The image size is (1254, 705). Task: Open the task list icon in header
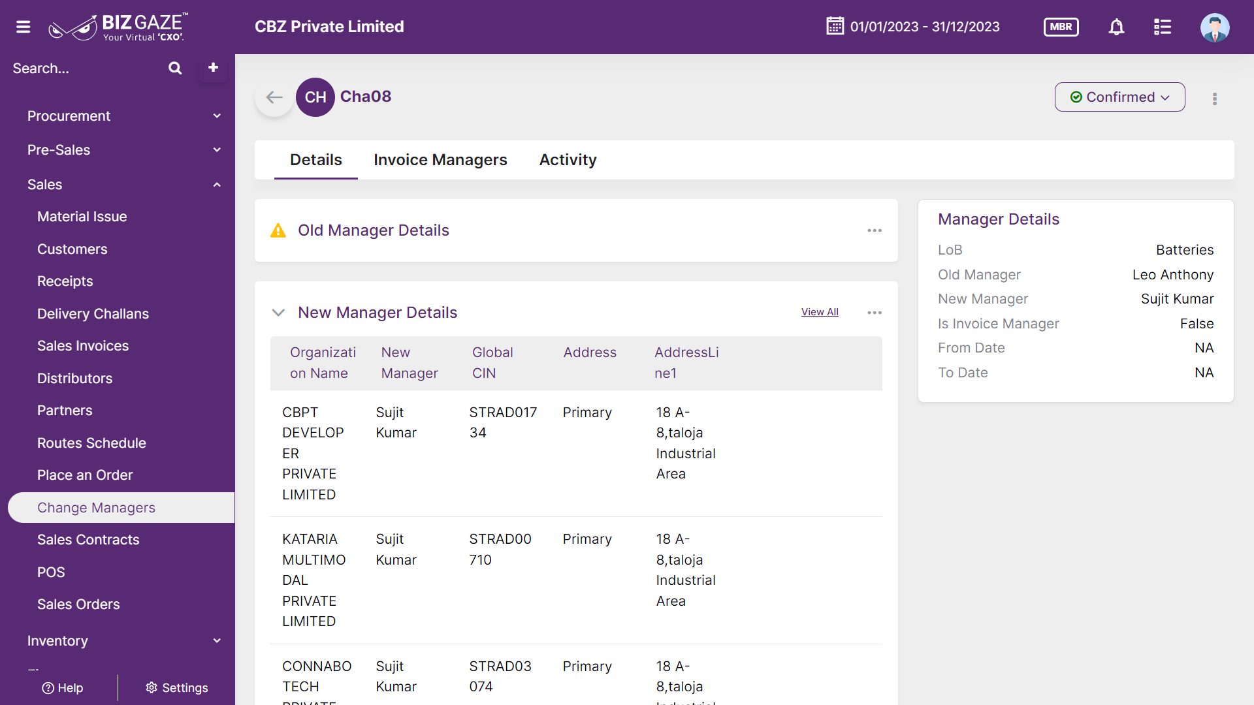click(1163, 27)
